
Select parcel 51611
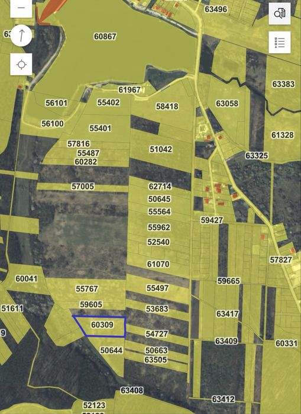tap(12, 309)
